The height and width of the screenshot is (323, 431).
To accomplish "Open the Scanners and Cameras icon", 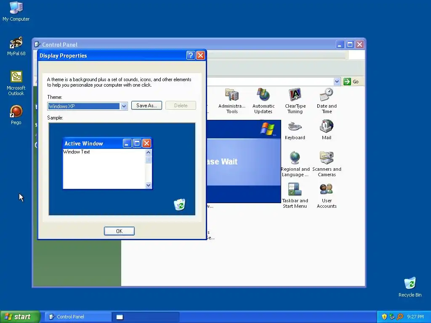I will (327, 164).
